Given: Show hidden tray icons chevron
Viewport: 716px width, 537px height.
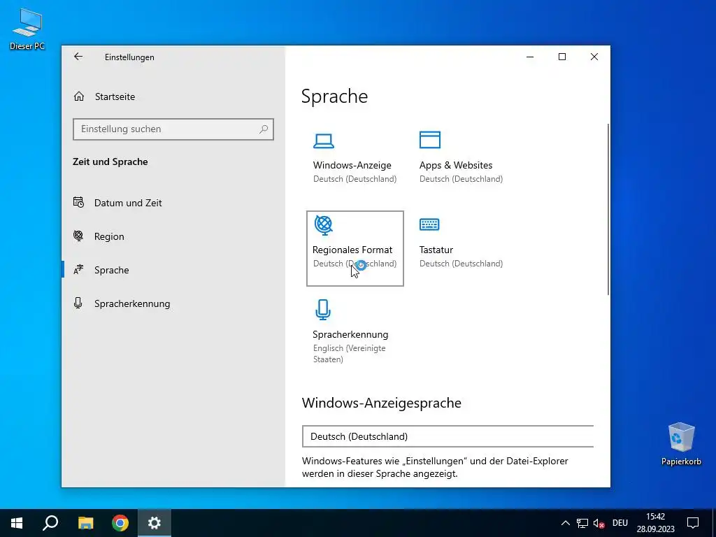Looking at the screenshot, I should point(565,523).
